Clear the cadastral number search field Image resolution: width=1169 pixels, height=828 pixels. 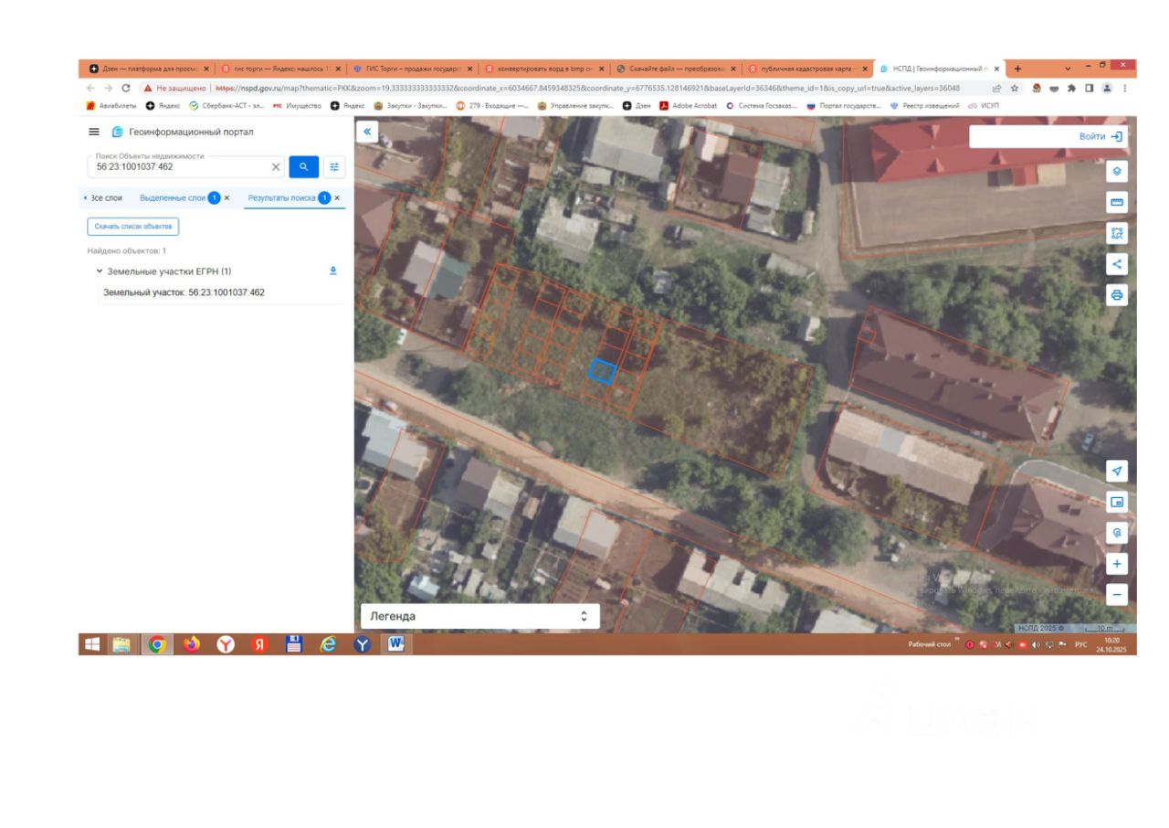coord(276,167)
